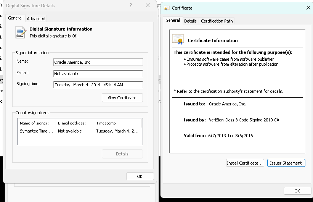Select the General tab in Certificate window

[173, 20]
